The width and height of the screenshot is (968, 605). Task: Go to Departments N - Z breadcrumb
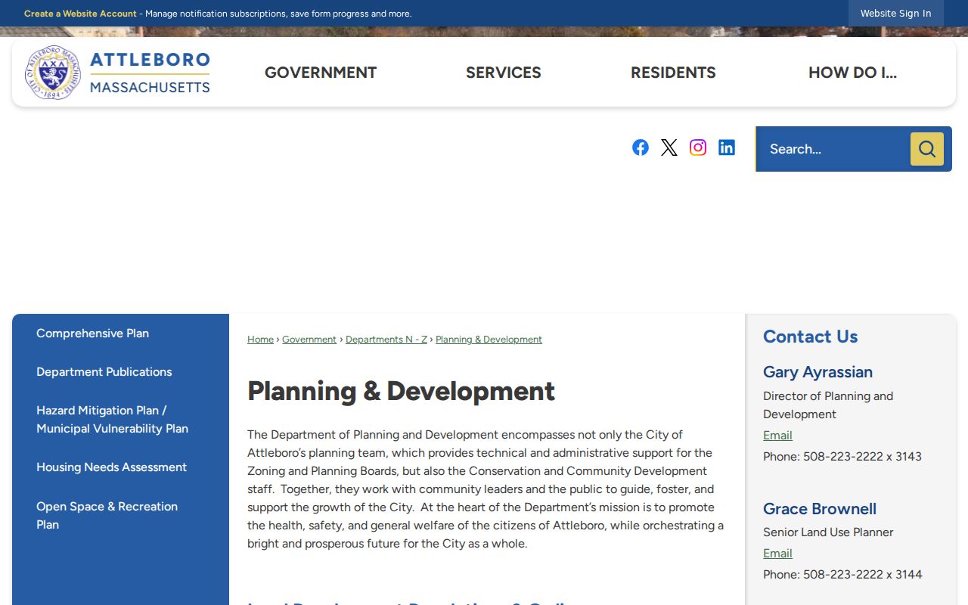coord(386,340)
